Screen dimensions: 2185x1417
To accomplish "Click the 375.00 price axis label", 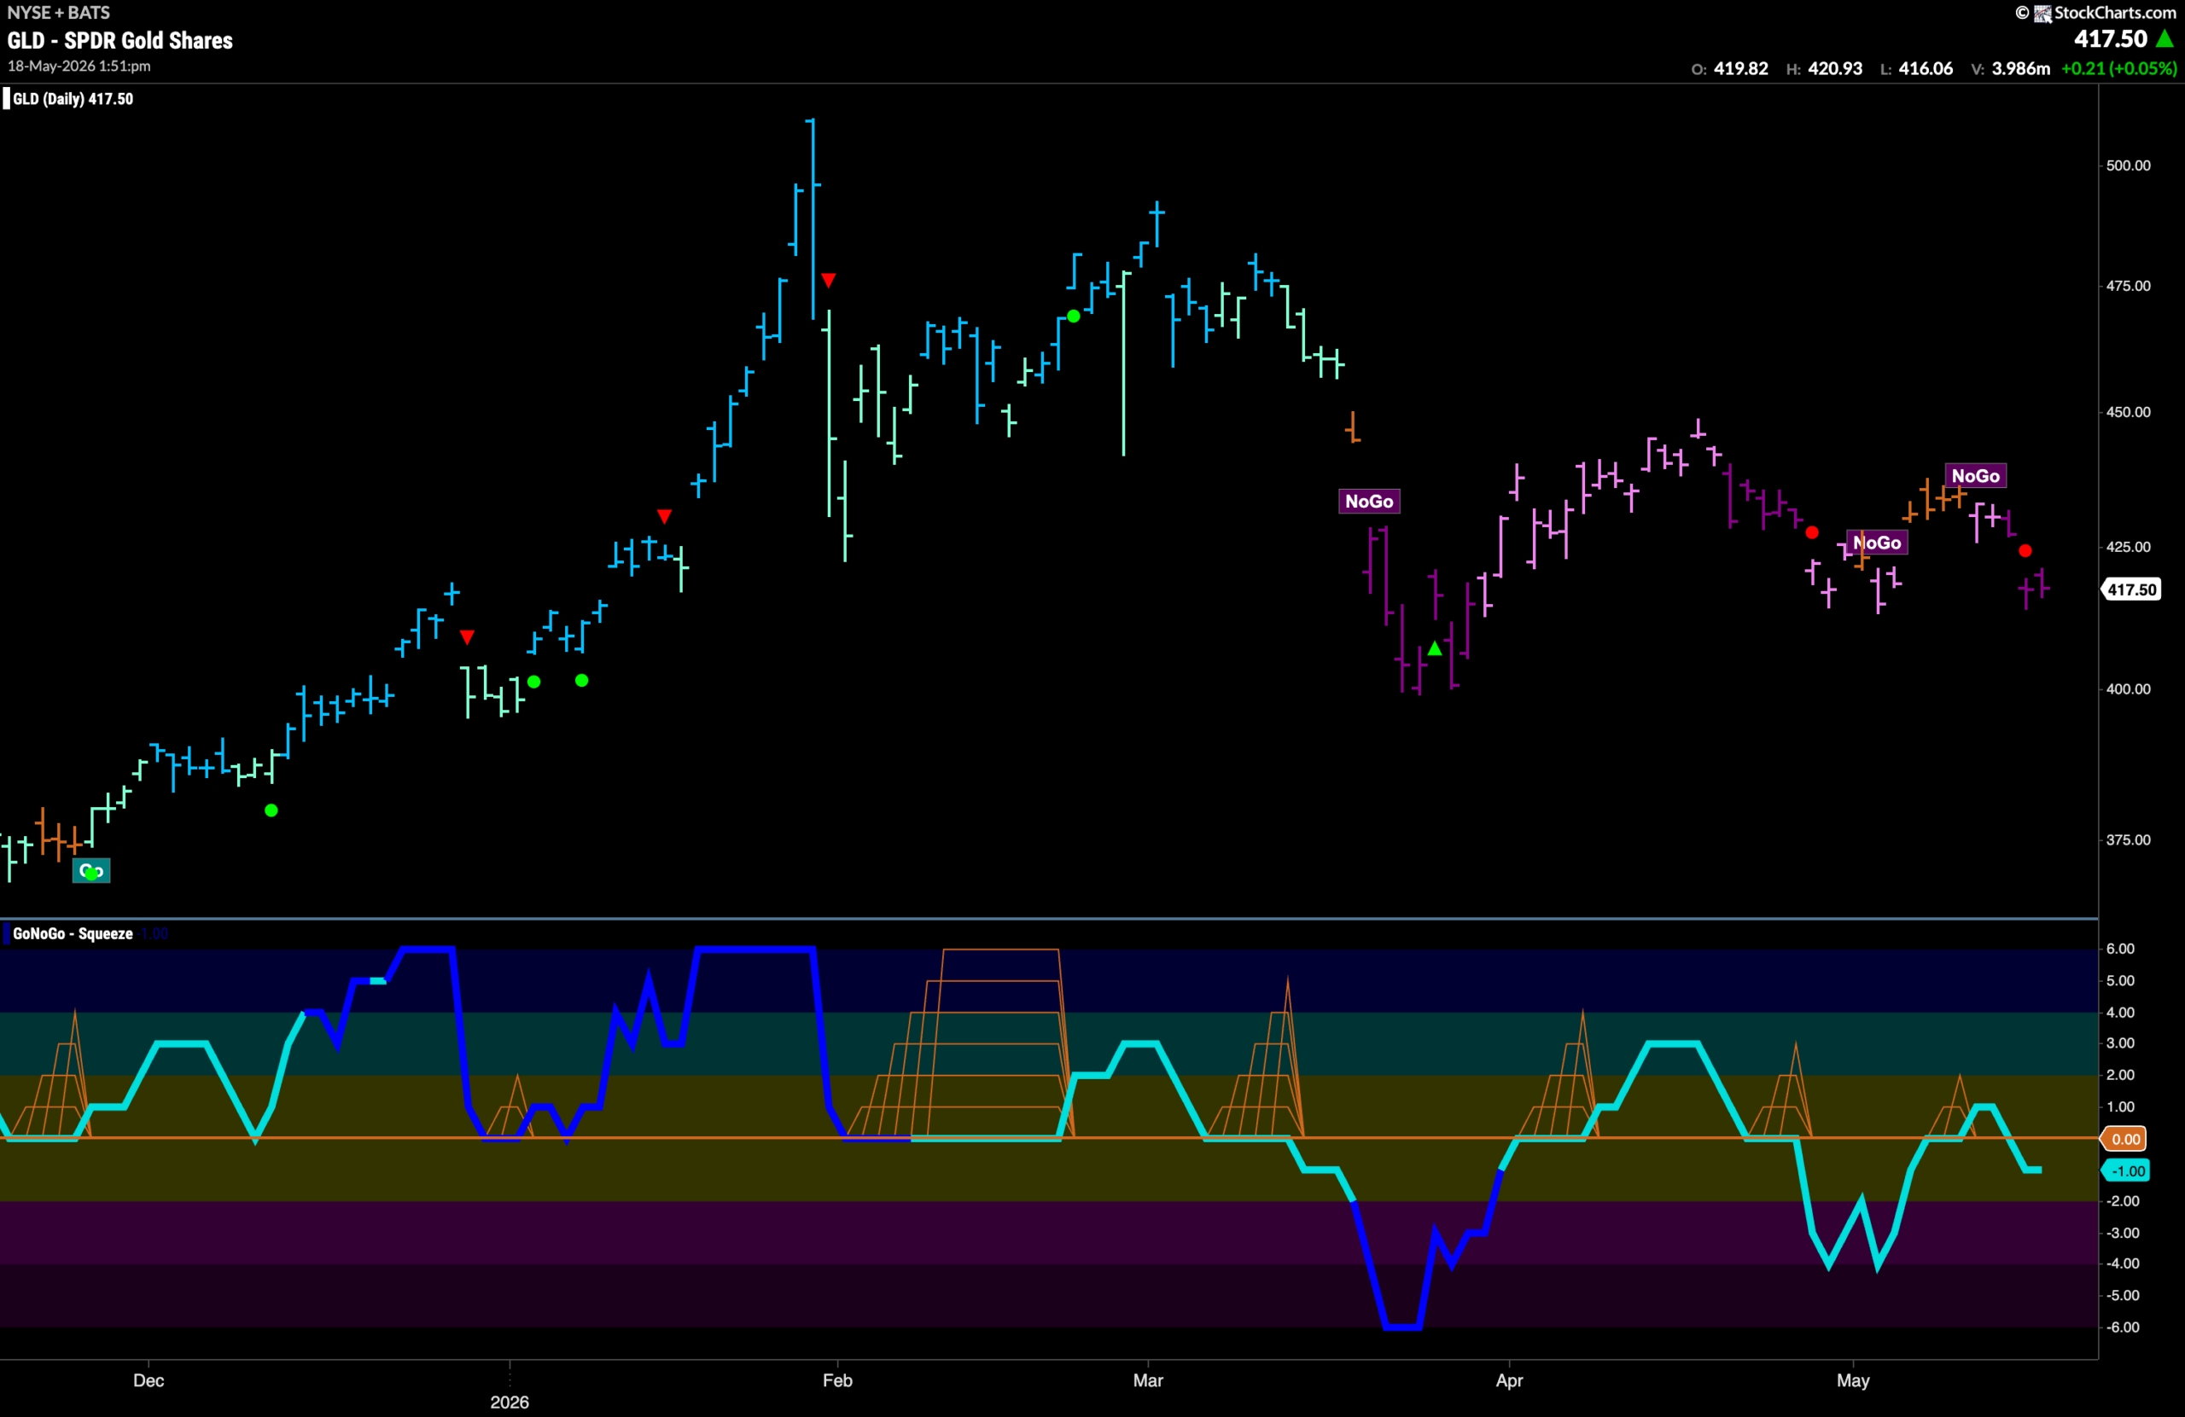I will pyautogui.click(x=2128, y=839).
